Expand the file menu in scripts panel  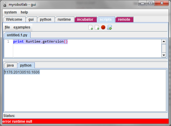pyautogui.click(x=7, y=27)
